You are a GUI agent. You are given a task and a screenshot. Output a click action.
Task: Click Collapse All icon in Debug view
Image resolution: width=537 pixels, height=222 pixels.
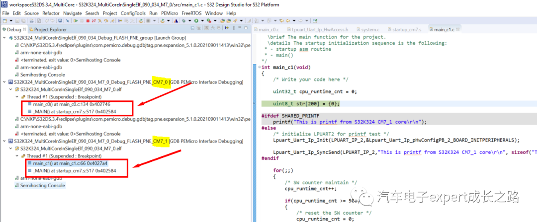pyautogui.click(x=192, y=28)
